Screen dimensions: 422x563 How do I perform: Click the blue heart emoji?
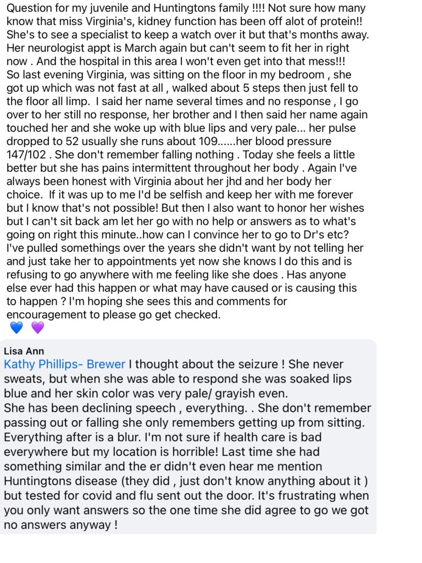point(17,328)
